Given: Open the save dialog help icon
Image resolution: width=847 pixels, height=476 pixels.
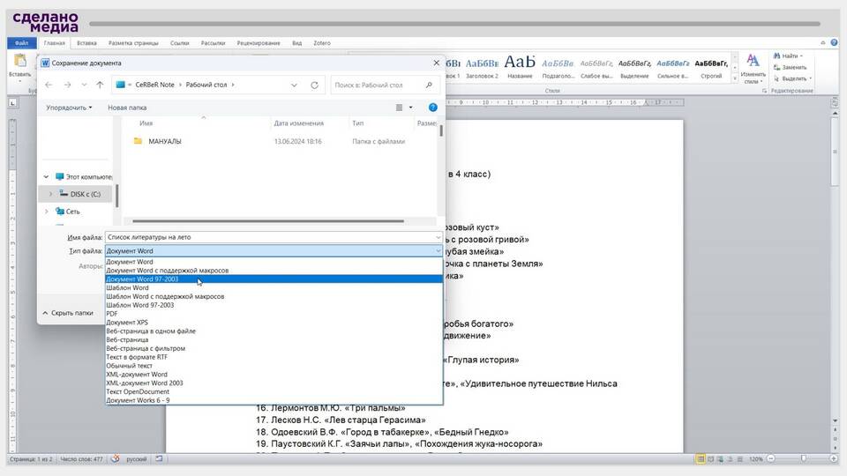Looking at the screenshot, I should pos(433,108).
